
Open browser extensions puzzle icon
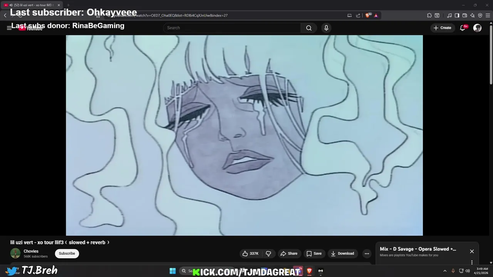coord(429,15)
